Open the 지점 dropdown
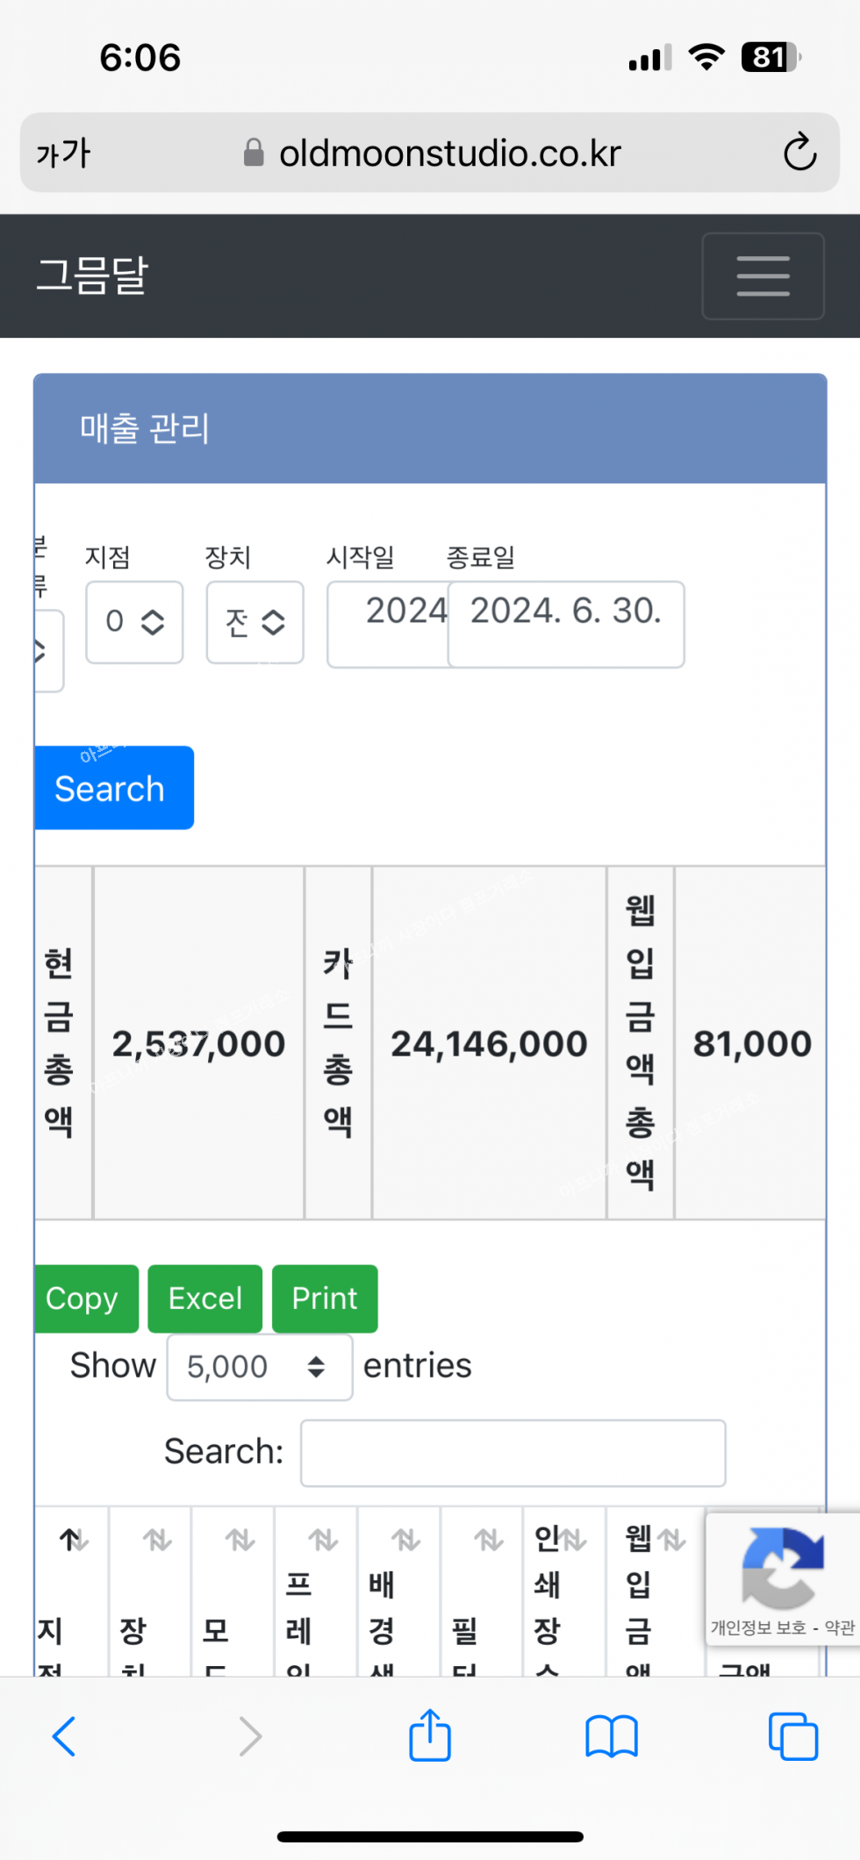The image size is (860, 1860). click(134, 622)
